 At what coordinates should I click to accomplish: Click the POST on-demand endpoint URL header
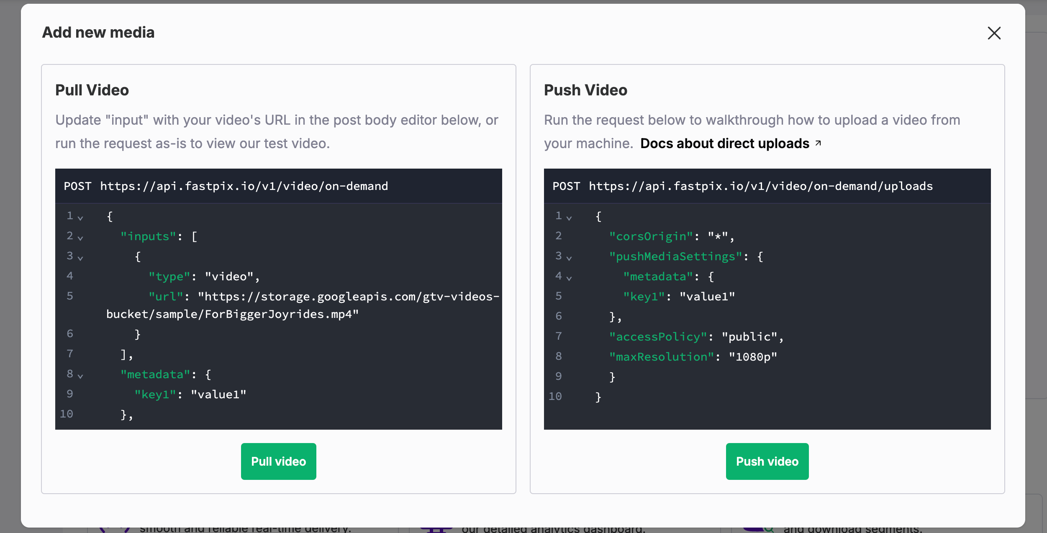pyautogui.click(x=226, y=186)
